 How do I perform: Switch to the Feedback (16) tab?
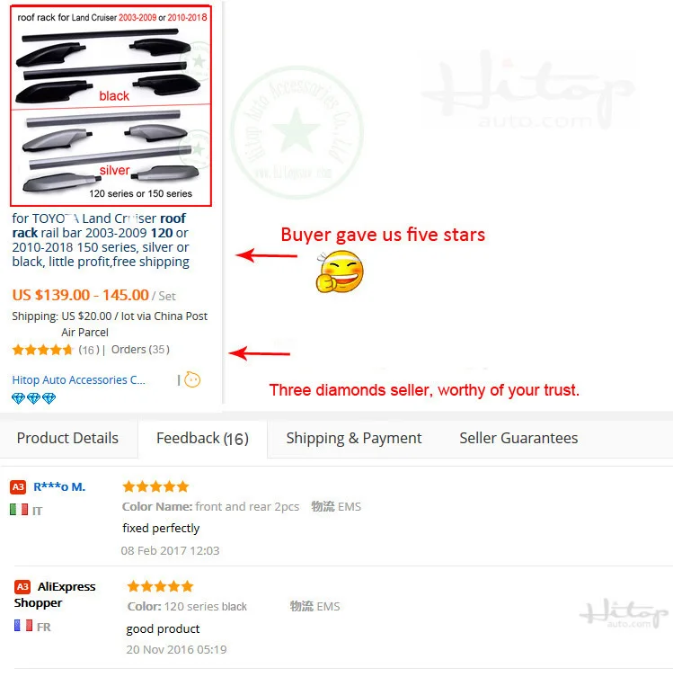tap(202, 438)
